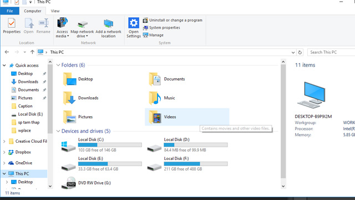Click Uninstall or change a program
Image resolution: width=355 pixels, height=200 pixels.
pos(173,20)
